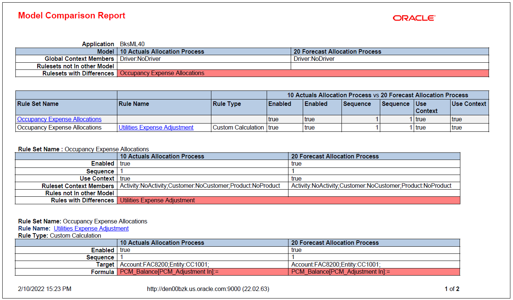
Task: Select the Use Context row label
Action: 97,179
